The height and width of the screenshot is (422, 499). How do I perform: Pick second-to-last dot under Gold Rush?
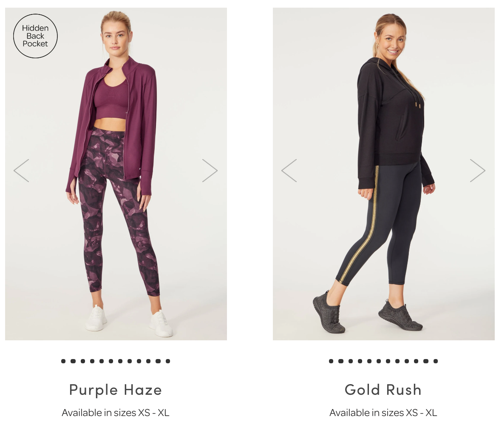(x=426, y=361)
